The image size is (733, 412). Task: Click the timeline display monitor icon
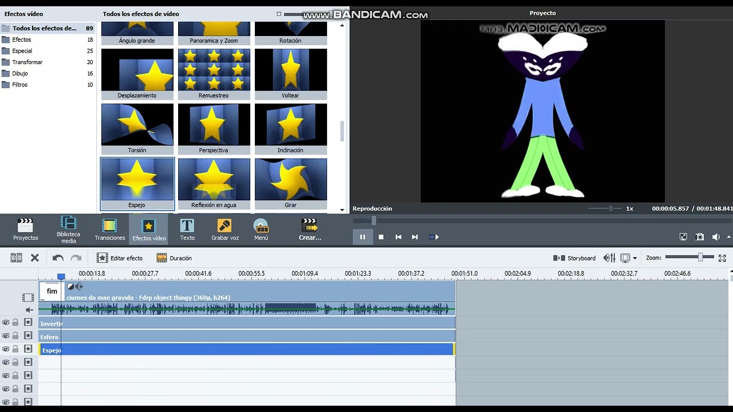pyautogui.click(x=625, y=258)
